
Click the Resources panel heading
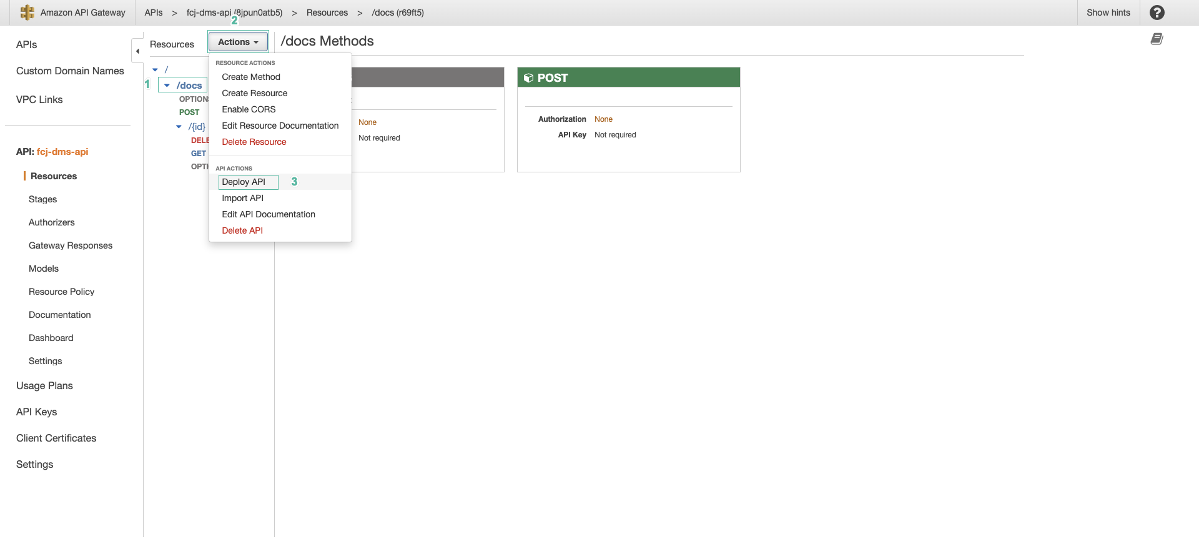(x=172, y=44)
